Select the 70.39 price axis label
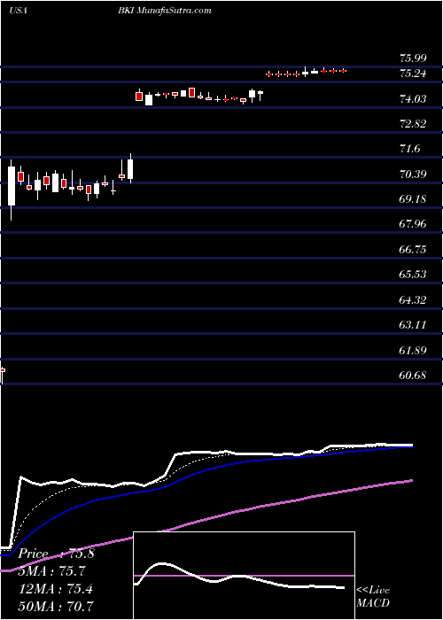443x620 pixels. tap(413, 174)
